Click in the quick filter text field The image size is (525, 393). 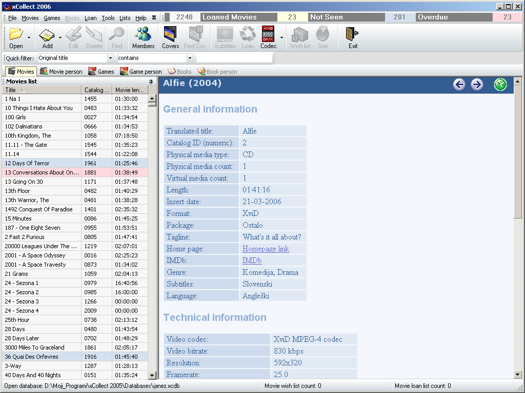(x=233, y=58)
